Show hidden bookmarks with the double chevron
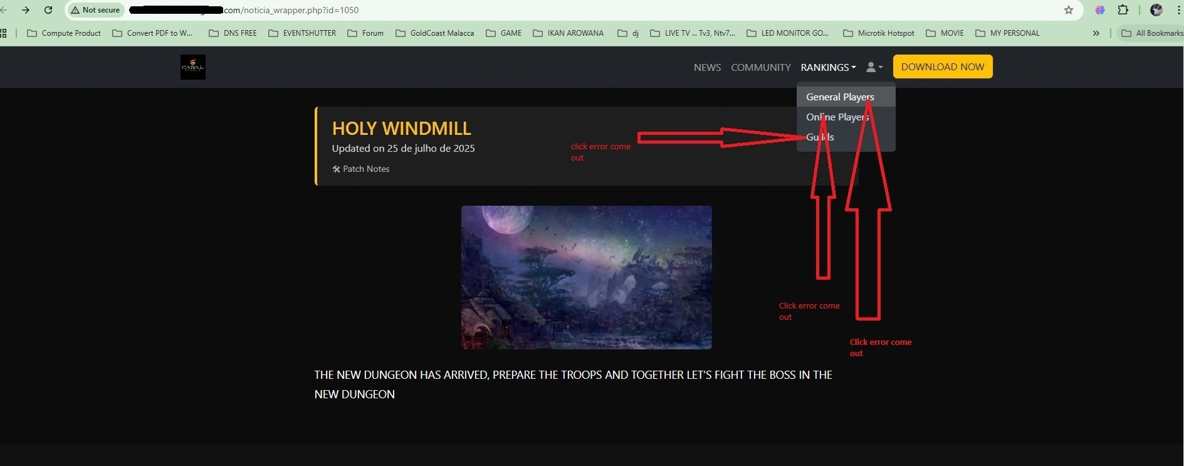Screen dimensions: 1184x466 click(x=1096, y=33)
